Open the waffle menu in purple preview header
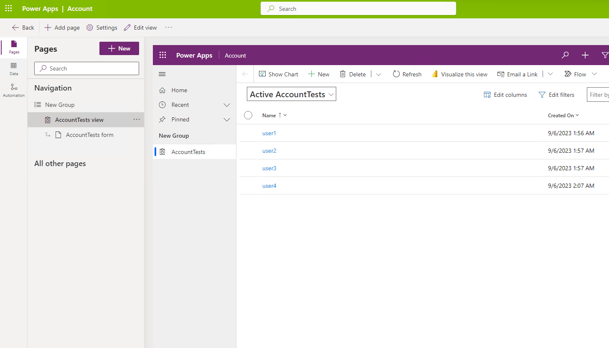609x348 pixels. (x=163, y=55)
